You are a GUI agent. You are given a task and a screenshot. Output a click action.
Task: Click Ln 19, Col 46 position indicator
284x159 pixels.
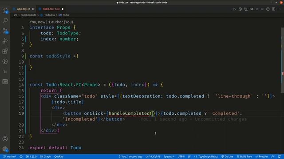153,156
